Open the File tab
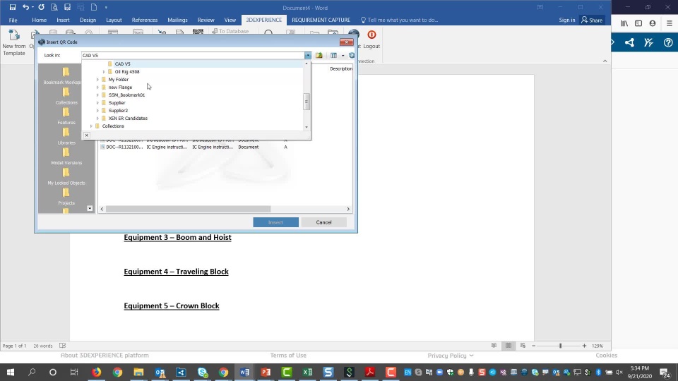The width and height of the screenshot is (678, 381). 13,20
